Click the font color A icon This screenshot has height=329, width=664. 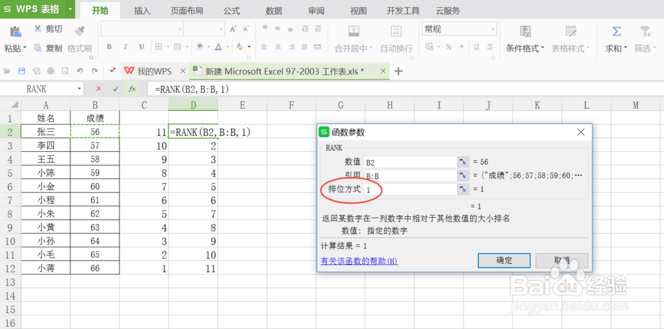(x=218, y=47)
